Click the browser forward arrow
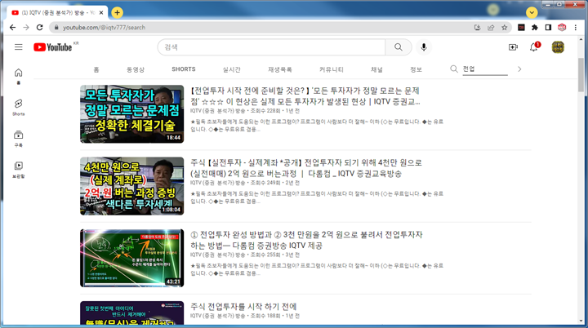588x328 pixels. click(x=26, y=28)
